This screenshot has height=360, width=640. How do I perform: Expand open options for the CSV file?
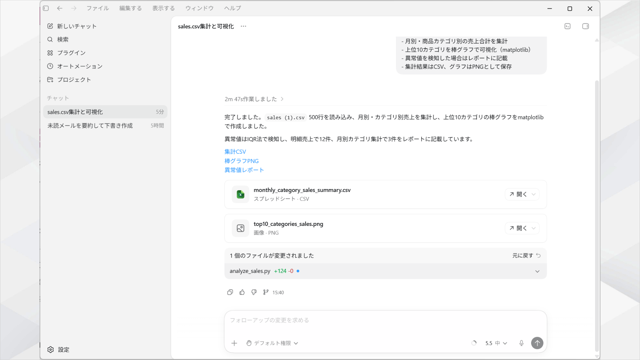(x=534, y=194)
